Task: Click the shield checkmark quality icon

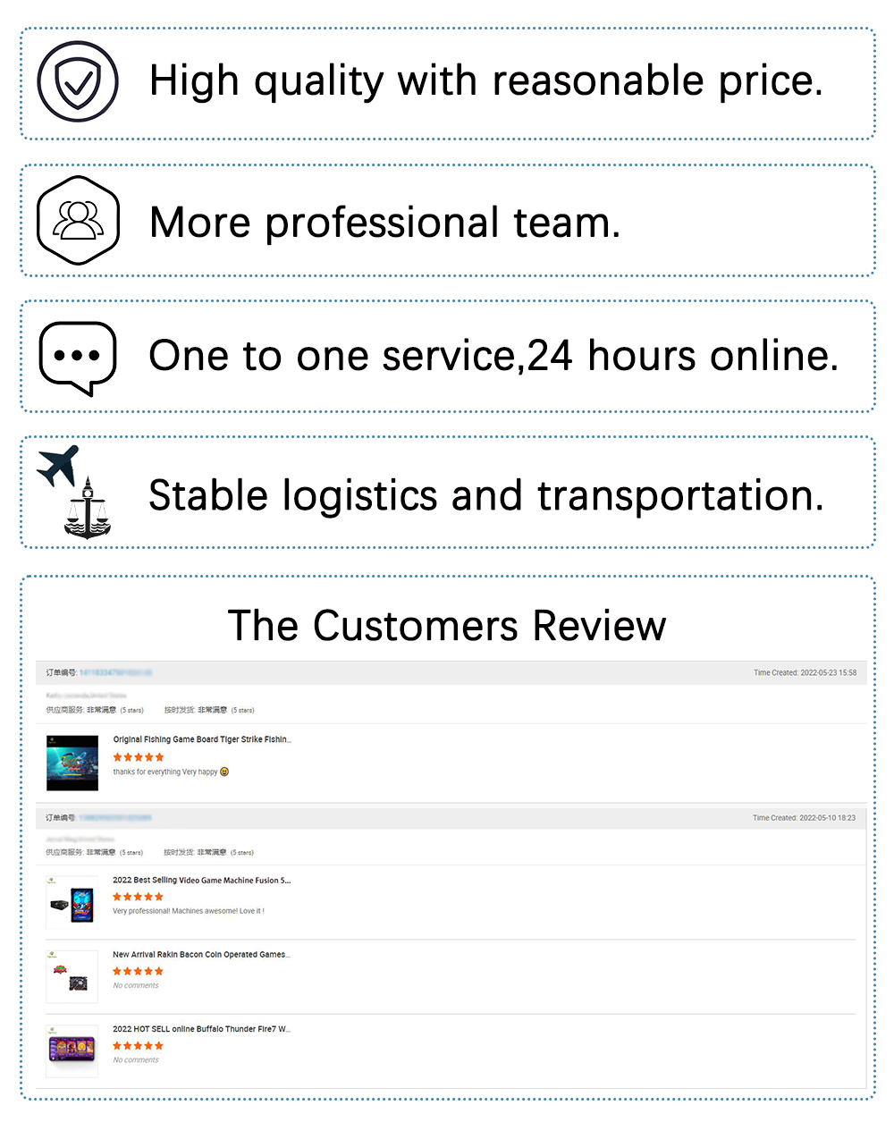Action: tap(78, 82)
